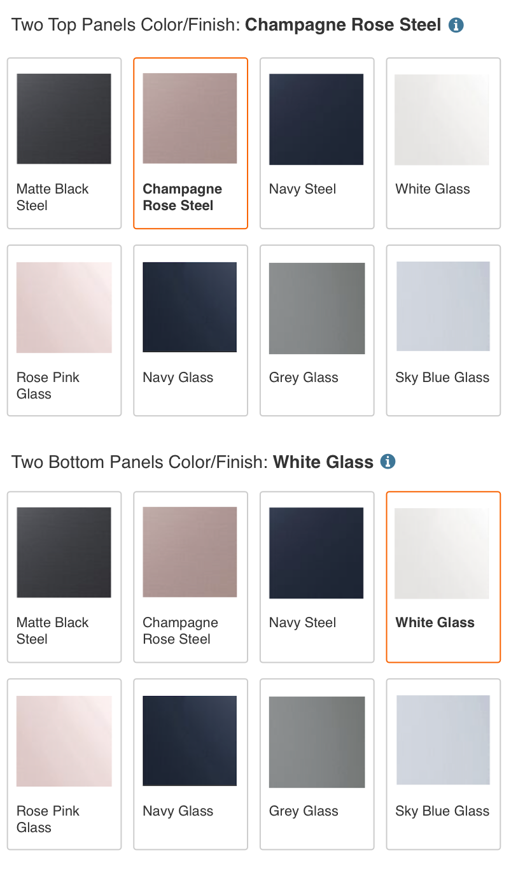Screen dimensions: 518x871
Task: Click the selected White Glass bottom option
Action: pyautogui.click(x=444, y=577)
